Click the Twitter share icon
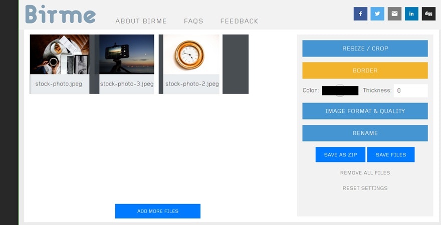 [x=377, y=13]
